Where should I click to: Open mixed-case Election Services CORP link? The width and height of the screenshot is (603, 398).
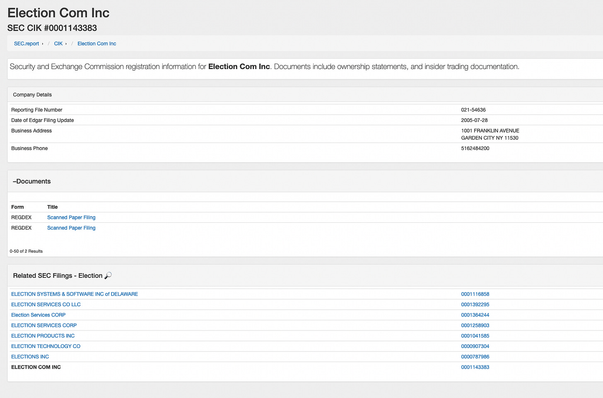click(39, 315)
